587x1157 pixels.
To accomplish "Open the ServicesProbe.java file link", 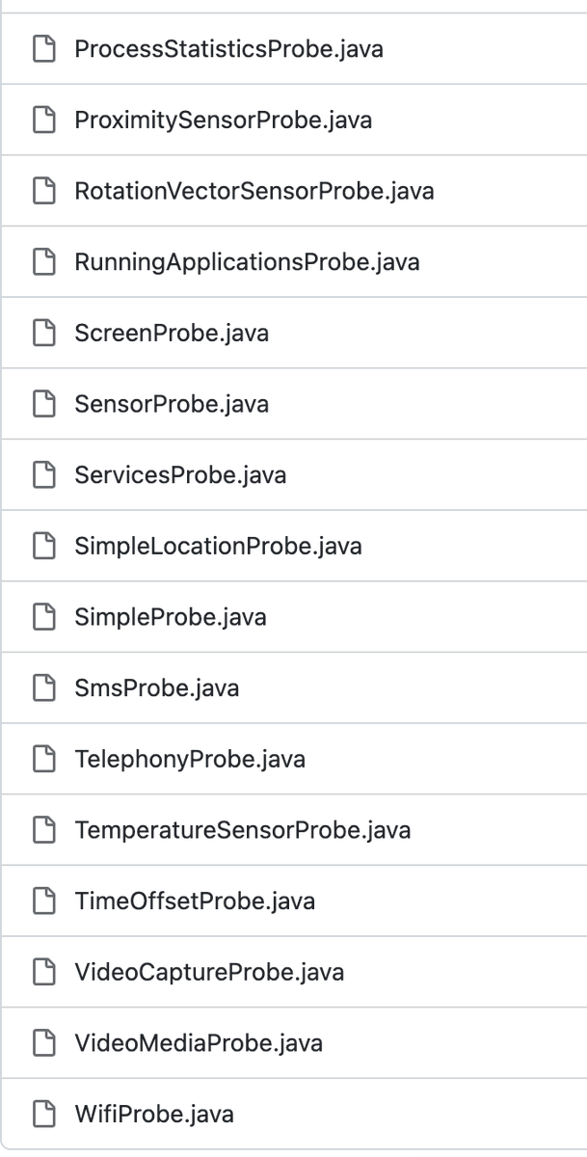I will coord(180,475).
